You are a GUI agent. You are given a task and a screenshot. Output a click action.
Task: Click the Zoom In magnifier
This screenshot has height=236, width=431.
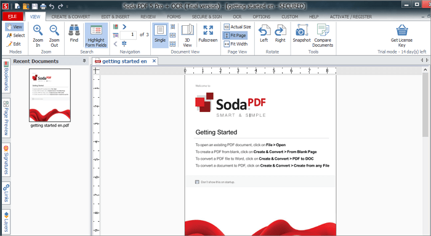pyautogui.click(x=38, y=36)
